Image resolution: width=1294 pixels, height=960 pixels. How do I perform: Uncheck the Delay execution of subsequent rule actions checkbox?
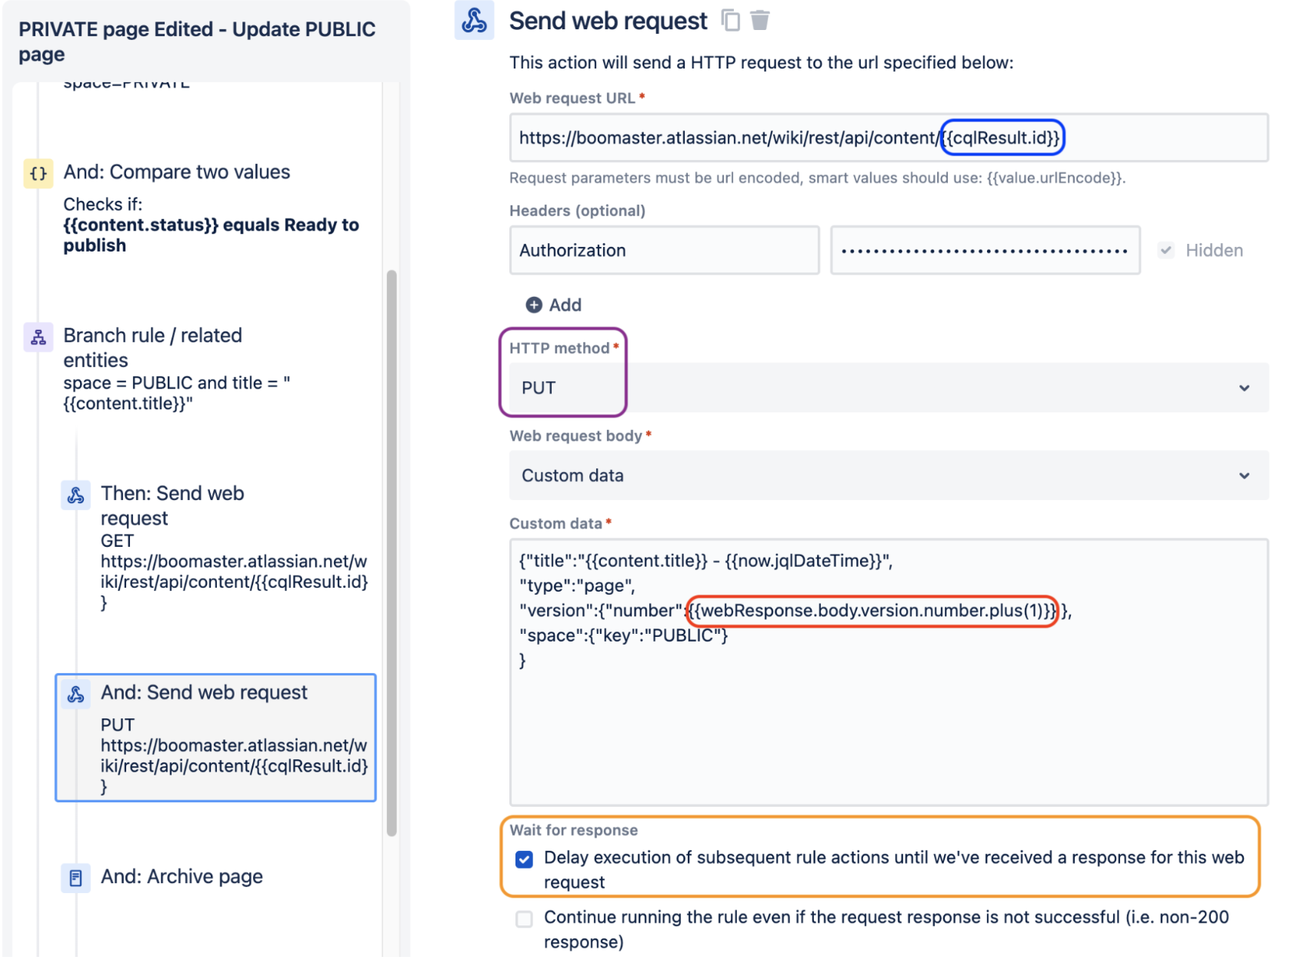click(x=524, y=858)
